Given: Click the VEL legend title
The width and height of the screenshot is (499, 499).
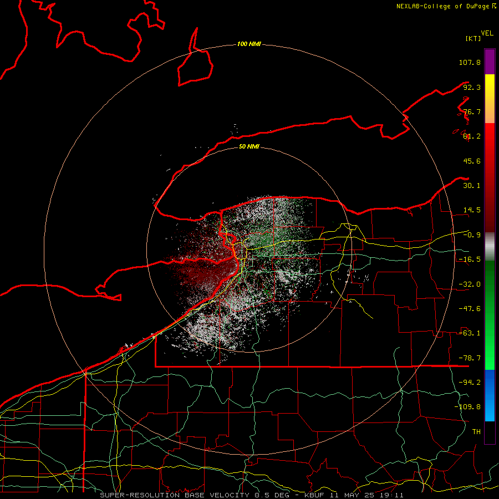Looking at the screenshot, I should pos(487,33).
